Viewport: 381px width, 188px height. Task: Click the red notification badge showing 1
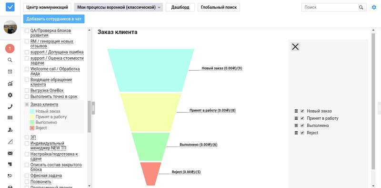click(x=10, y=49)
